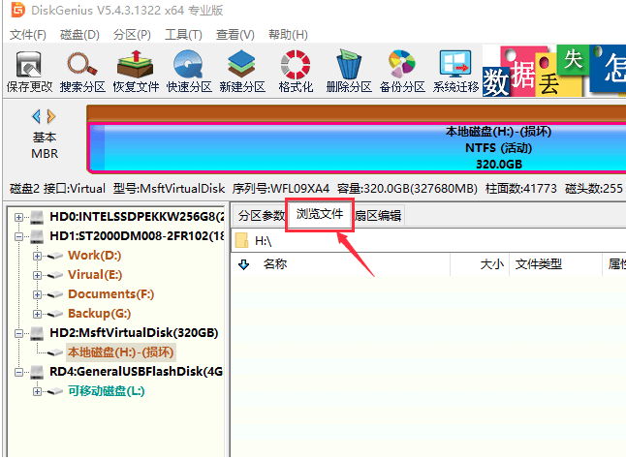
Task: Click the RD4 GeneralUSBFlashDisk drive icon
Action: click(37, 372)
